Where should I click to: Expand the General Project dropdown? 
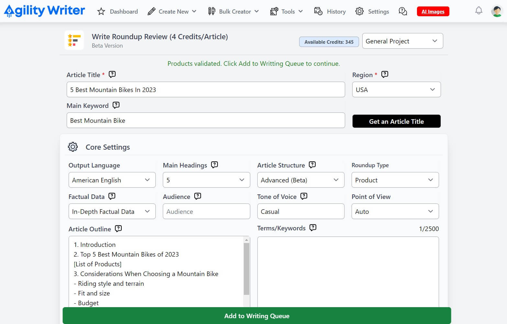402,41
